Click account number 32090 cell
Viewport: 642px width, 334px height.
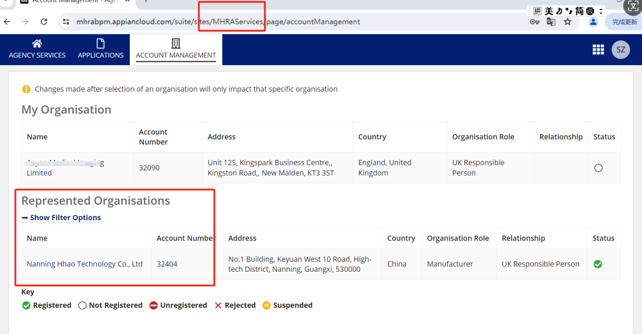tap(167, 168)
